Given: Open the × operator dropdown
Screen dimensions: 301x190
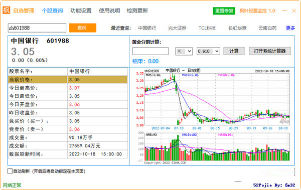Looking at the screenshot, I should click(x=184, y=51).
